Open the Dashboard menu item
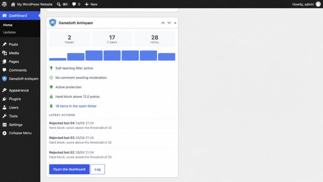 pos(20,15)
